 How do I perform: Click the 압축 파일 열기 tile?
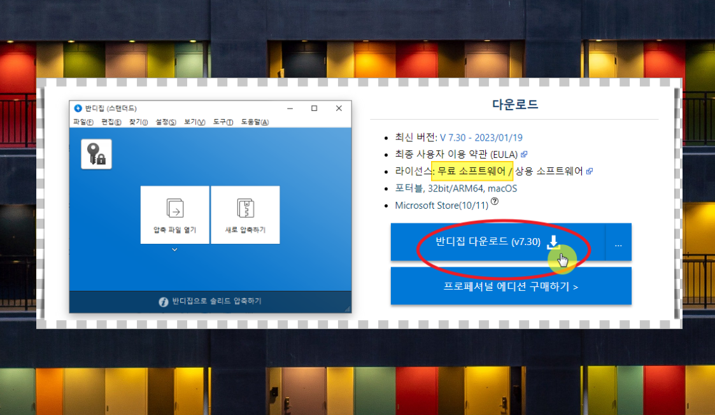click(174, 215)
